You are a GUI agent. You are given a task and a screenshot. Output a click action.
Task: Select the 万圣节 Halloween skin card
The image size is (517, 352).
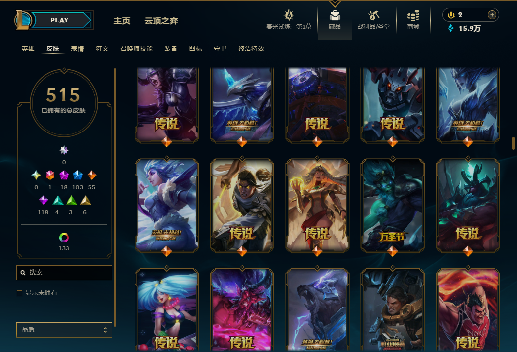coord(392,206)
